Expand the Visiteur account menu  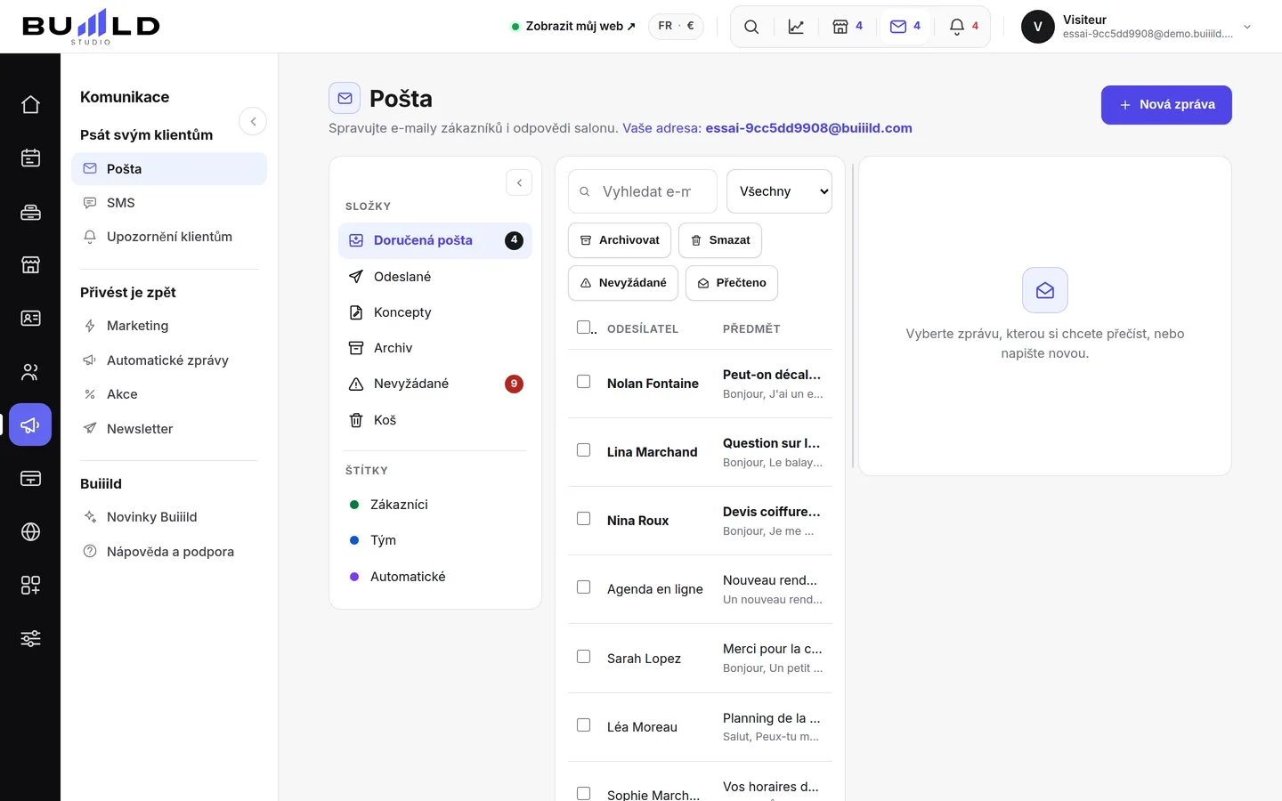tap(1137, 27)
